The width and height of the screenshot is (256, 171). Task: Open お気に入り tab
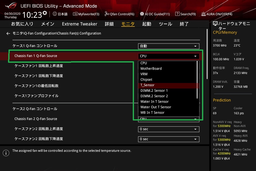pos(22,24)
